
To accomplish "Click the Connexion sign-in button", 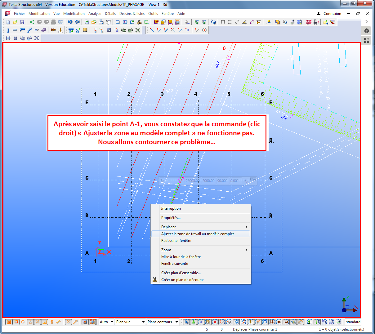I will click(329, 14).
